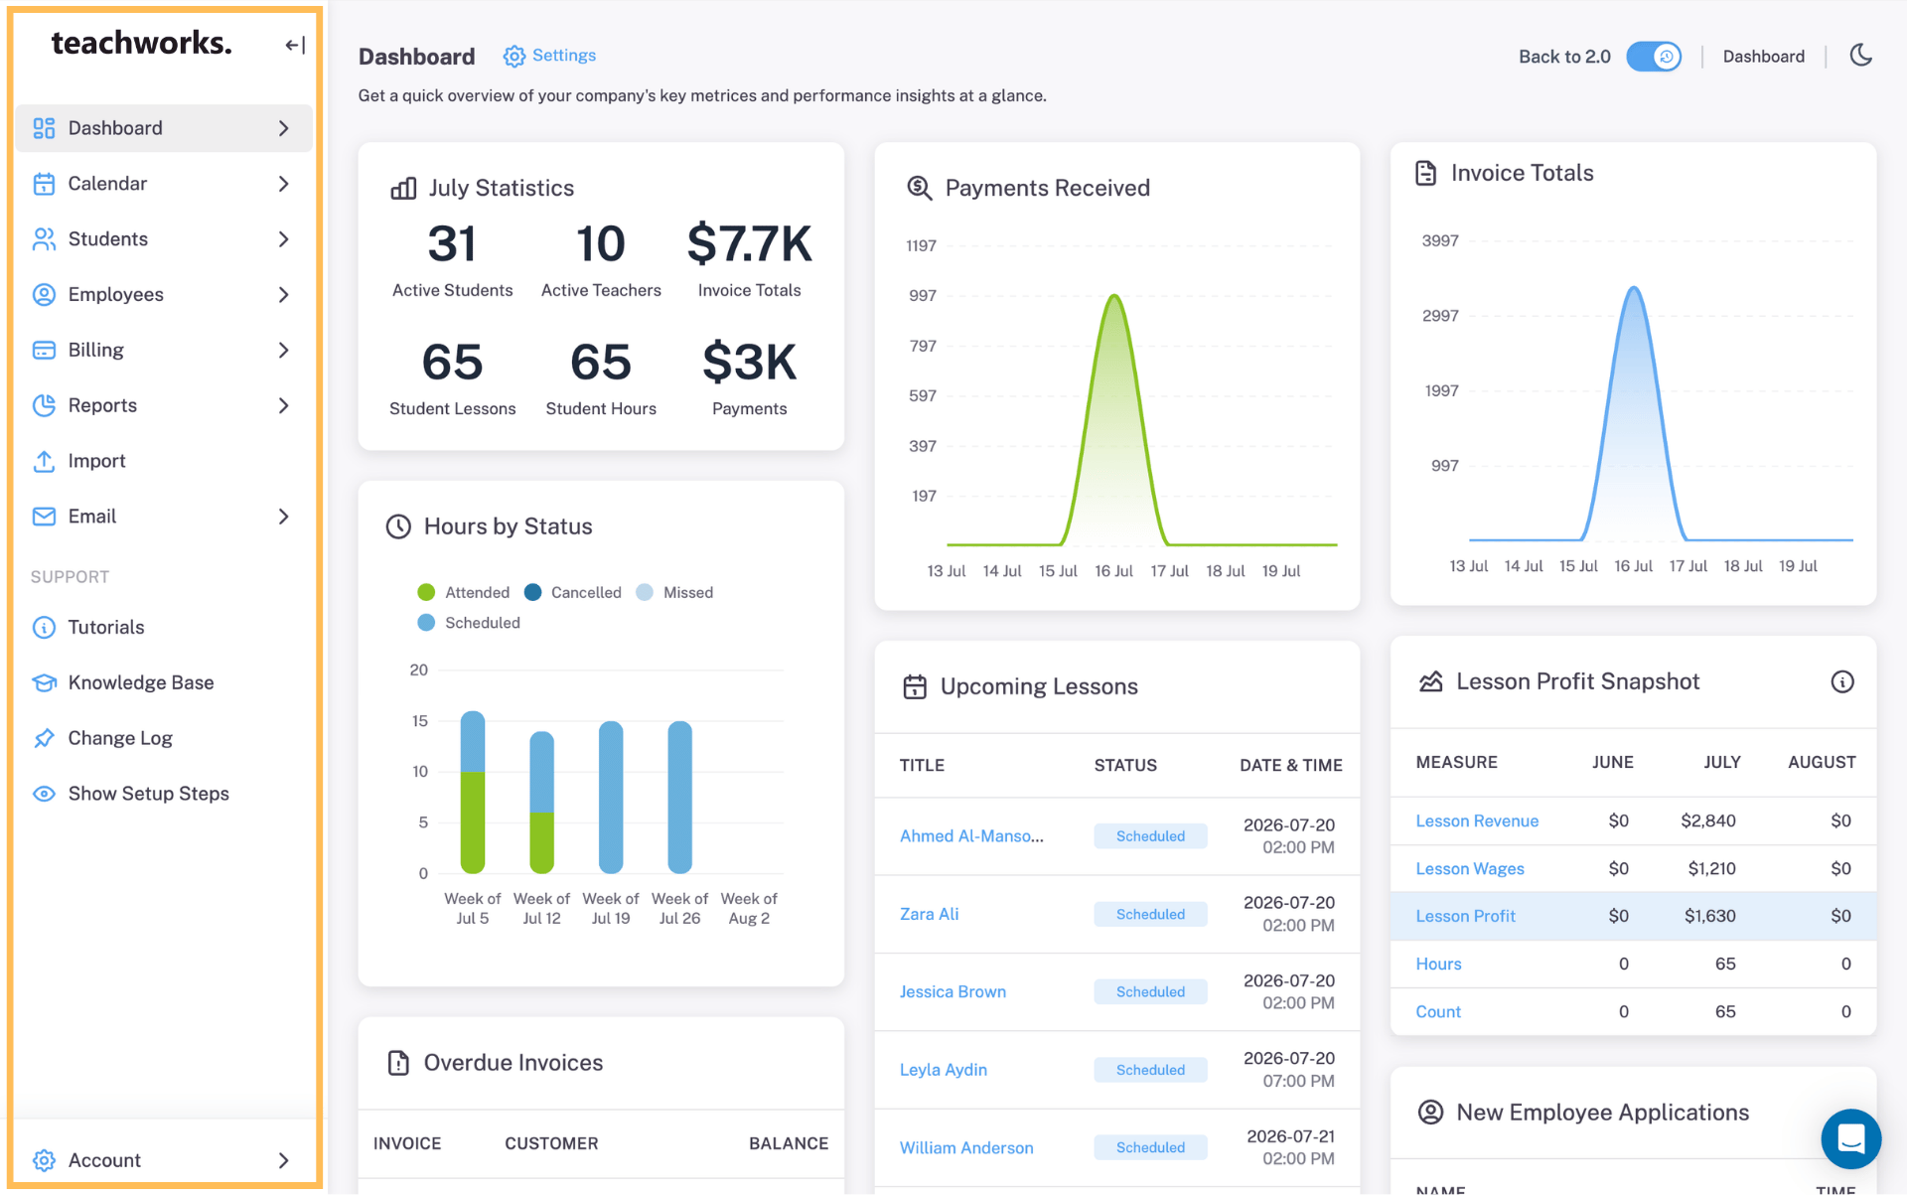Toggle Missed legend color swatch
1907x1195 pixels.
click(645, 592)
